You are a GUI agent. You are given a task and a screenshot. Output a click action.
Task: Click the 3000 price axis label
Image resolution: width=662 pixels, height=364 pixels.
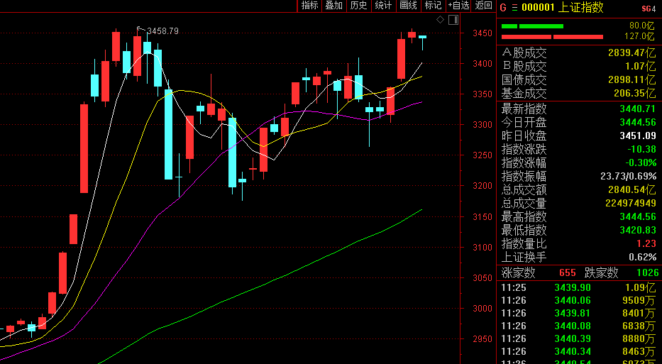(482, 308)
